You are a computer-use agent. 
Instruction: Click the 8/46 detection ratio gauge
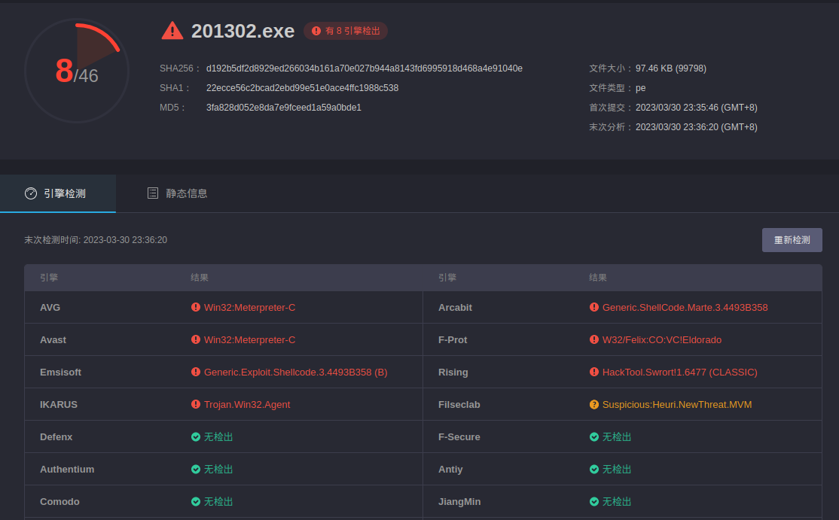click(77, 71)
